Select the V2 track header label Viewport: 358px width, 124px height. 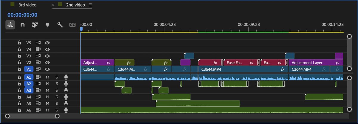click(29, 62)
